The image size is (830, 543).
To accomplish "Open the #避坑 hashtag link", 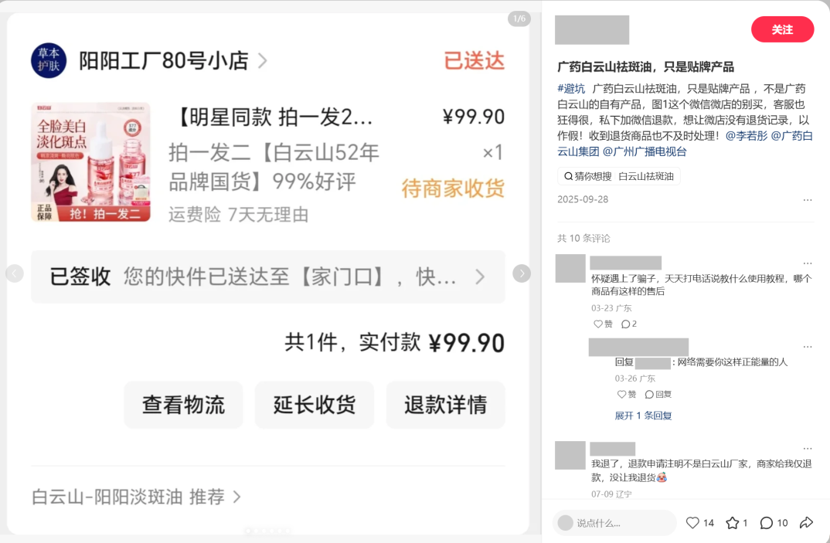I will click(571, 88).
